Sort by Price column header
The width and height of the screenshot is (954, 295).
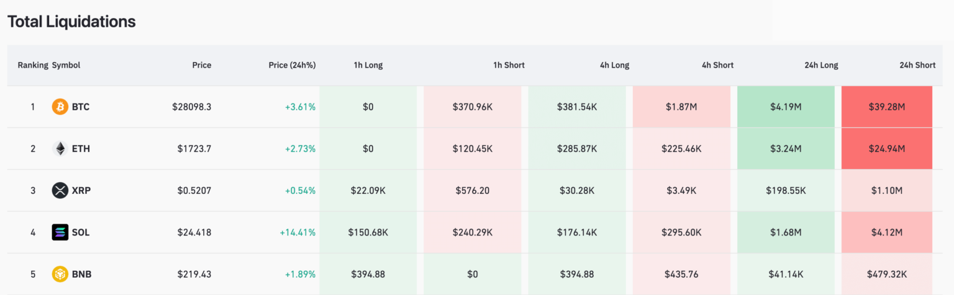tap(201, 65)
